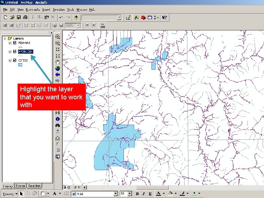Click the Fixed Zoom In tool

pos(58,49)
